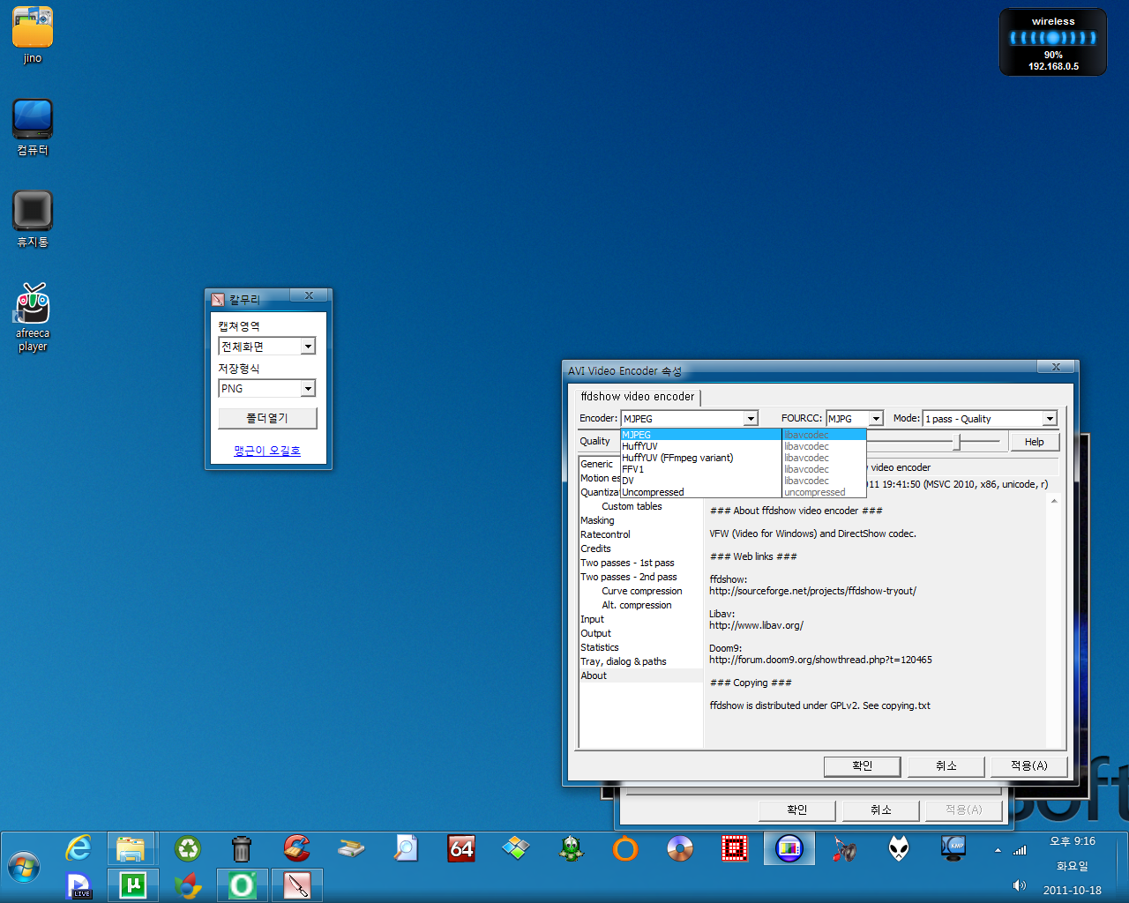Click the green O taskbar icon
Screen dimensions: 1129x903
pyautogui.click(x=243, y=884)
